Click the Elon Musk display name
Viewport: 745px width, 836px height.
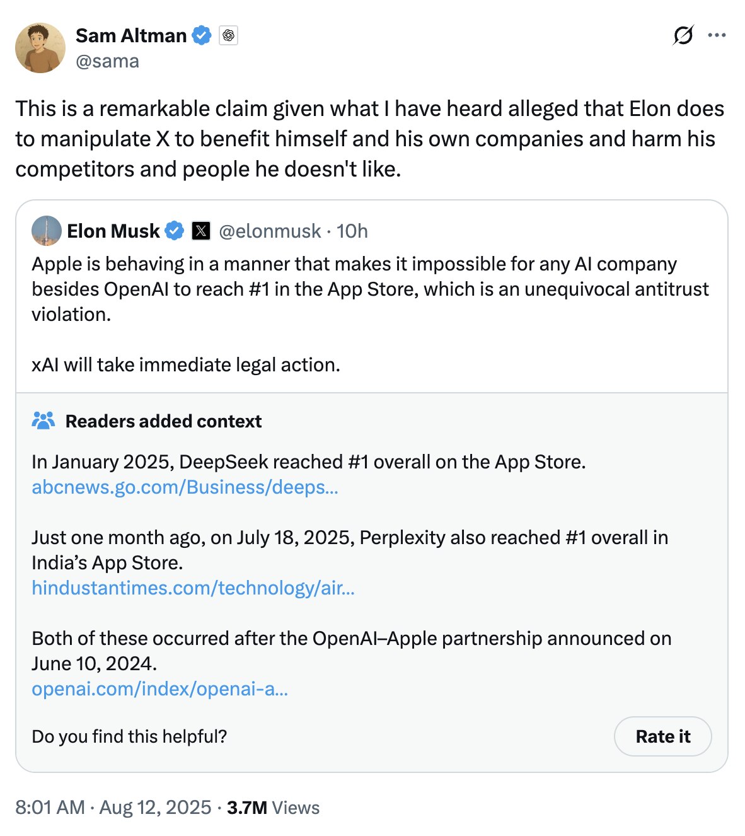coord(113,231)
